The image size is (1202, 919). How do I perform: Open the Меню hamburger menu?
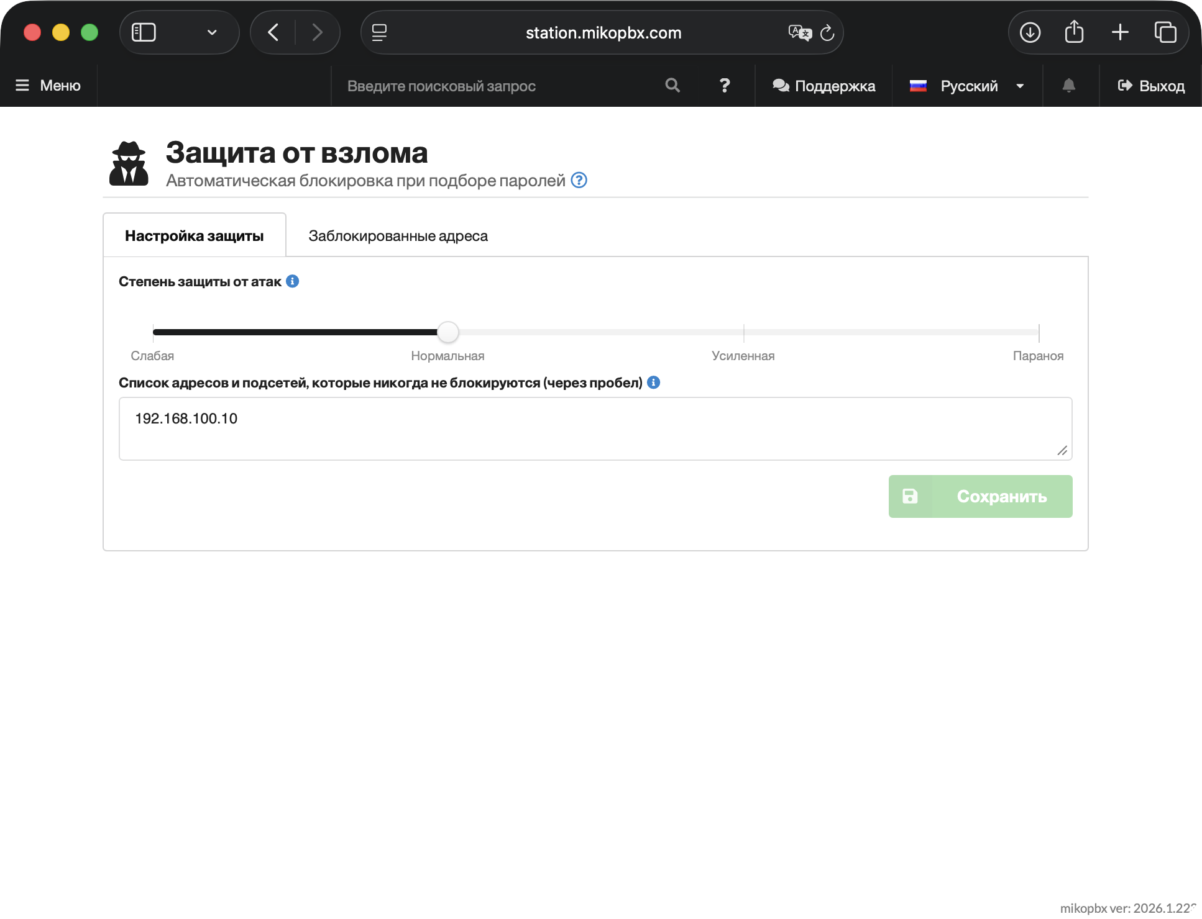pos(48,86)
